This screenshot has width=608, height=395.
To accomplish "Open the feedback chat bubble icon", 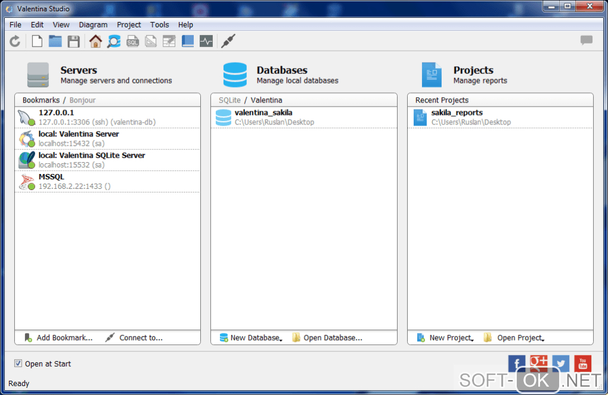I will coord(587,40).
